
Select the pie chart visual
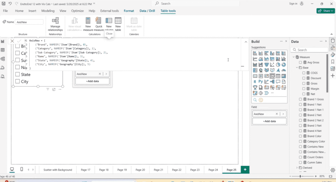(278, 64)
